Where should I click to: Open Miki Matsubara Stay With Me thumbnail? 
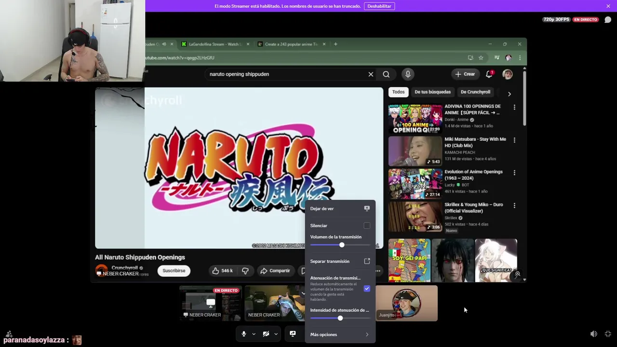point(415,151)
